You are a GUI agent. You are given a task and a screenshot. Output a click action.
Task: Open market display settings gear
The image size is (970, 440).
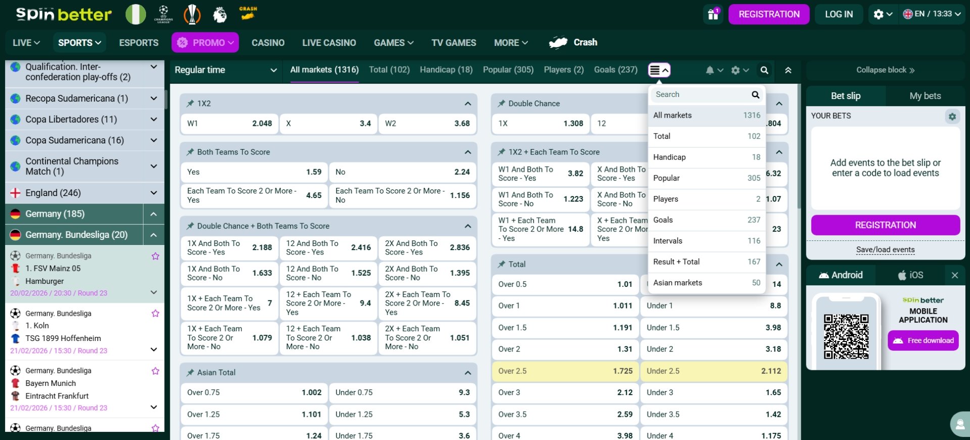[x=740, y=70]
